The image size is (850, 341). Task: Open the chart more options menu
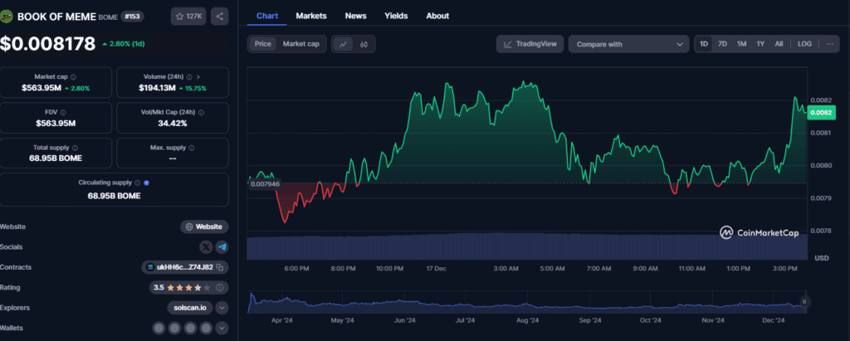click(x=830, y=44)
